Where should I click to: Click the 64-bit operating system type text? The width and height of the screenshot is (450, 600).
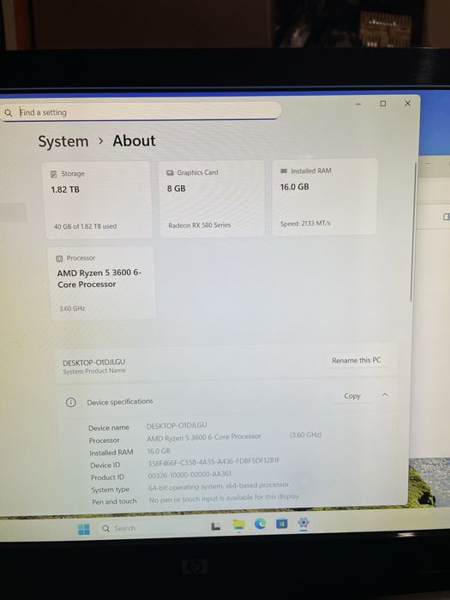219,486
